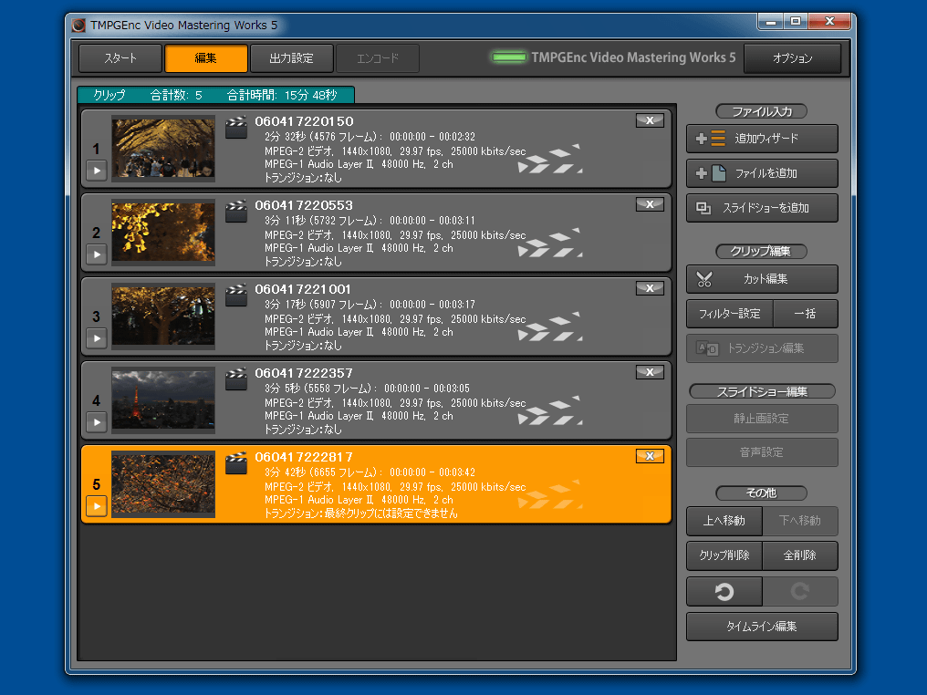Click transition arrows graphic of clip 060417222357
This screenshot has width=927, height=695.
coord(550,410)
